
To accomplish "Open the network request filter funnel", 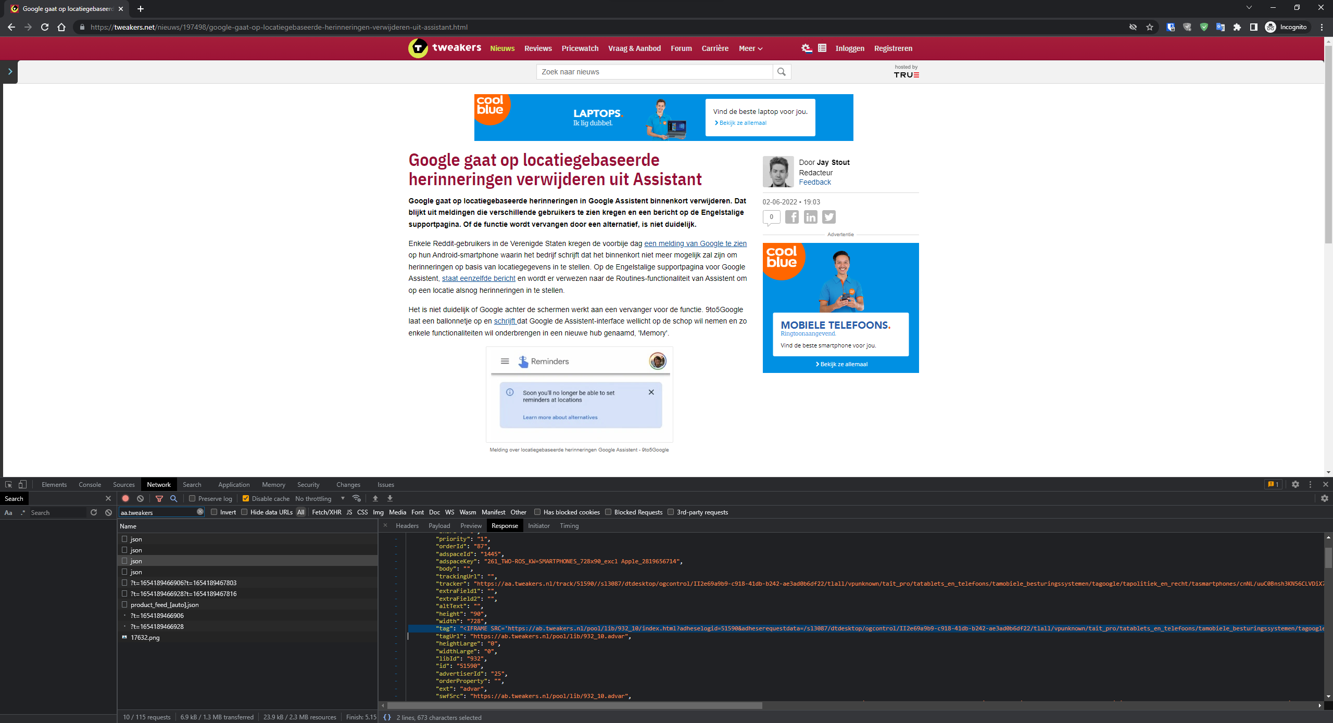I will pos(159,498).
